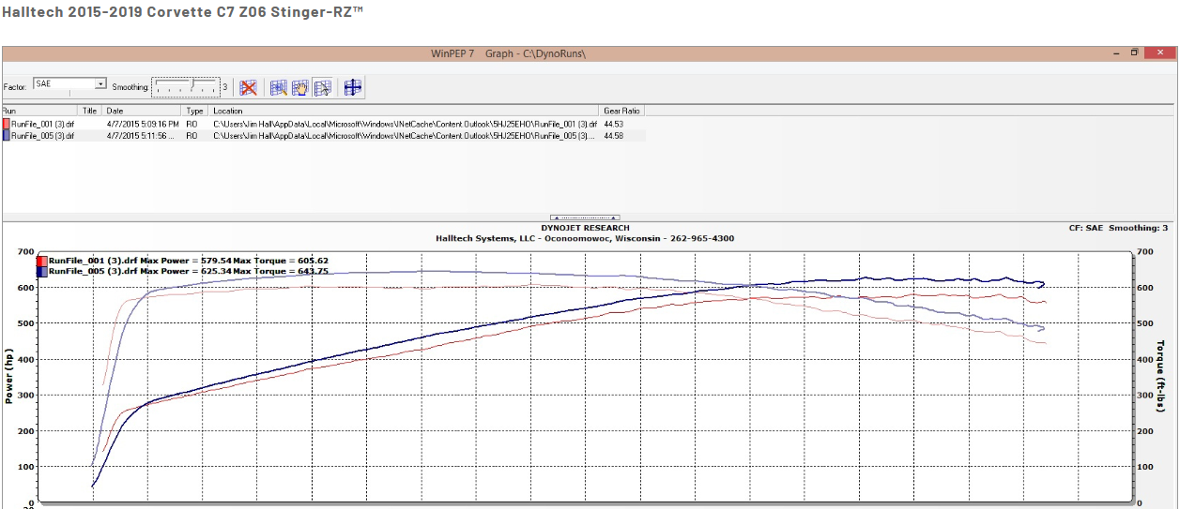Minimize the WinPEP 7 window
Viewport: 1180px width, 509px height.
point(1114,53)
